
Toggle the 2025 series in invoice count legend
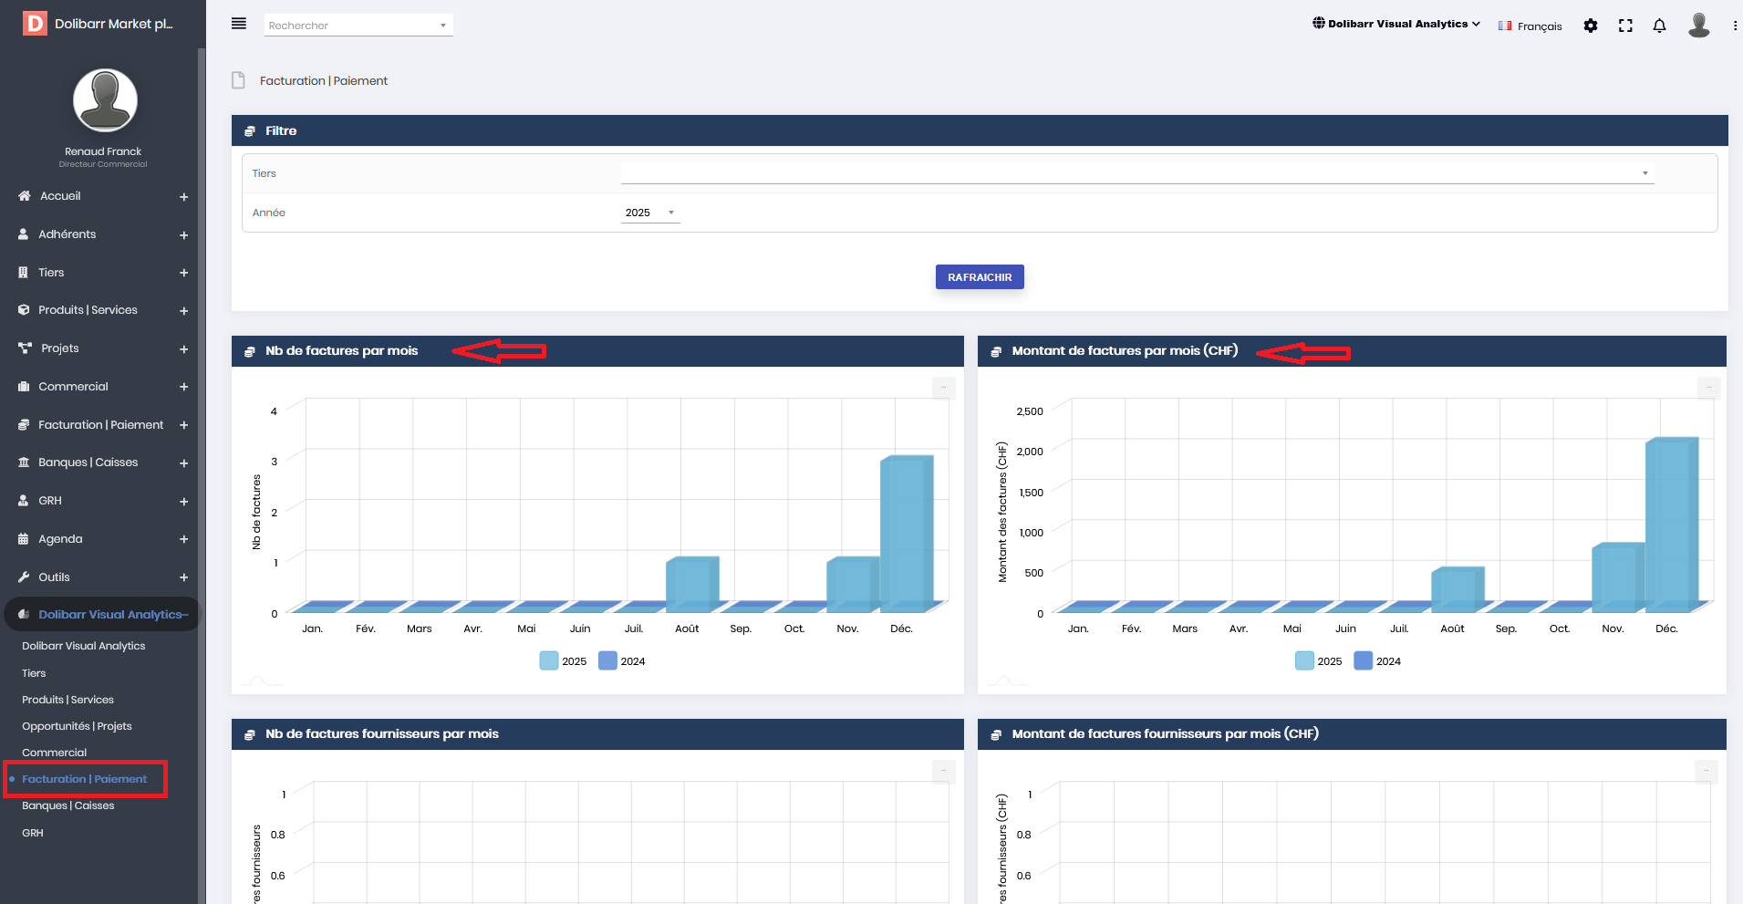coord(563,661)
